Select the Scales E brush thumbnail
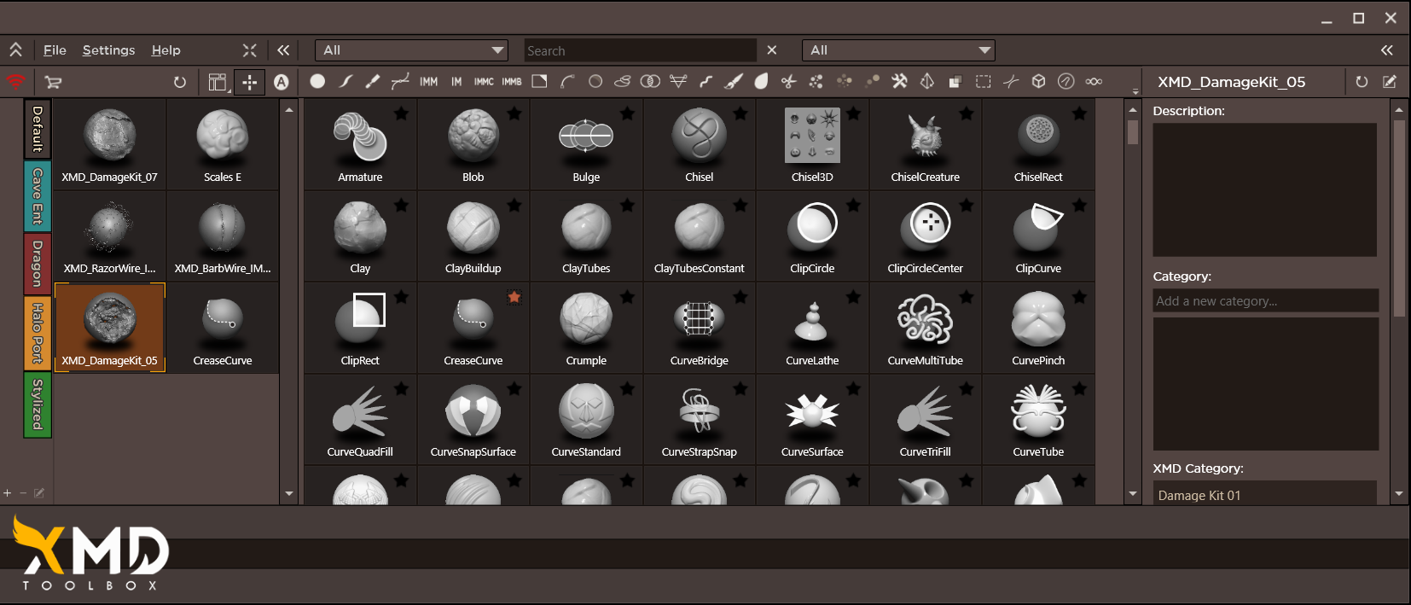Image resolution: width=1411 pixels, height=605 pixels. coord(223,144)
